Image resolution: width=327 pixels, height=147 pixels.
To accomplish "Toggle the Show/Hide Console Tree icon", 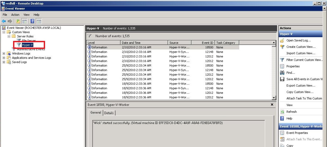I will coord(24,21).
